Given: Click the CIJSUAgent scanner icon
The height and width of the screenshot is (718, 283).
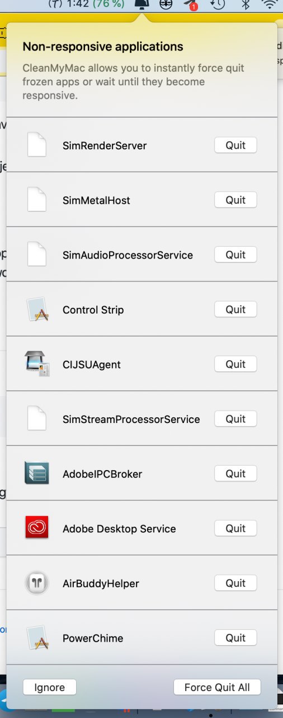Looking at the screenshot, I should (x=37, y=364).
